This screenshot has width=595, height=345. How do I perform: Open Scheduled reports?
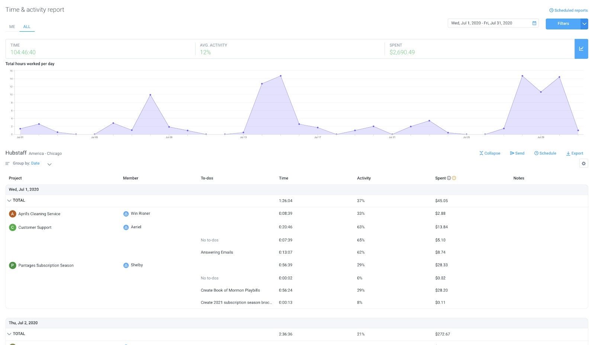click(568, 10)
